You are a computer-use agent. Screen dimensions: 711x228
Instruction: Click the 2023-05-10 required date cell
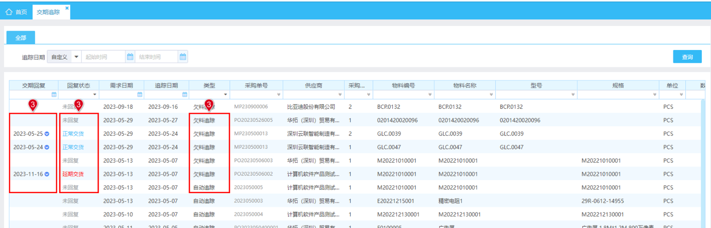click(x=118, y=214)
